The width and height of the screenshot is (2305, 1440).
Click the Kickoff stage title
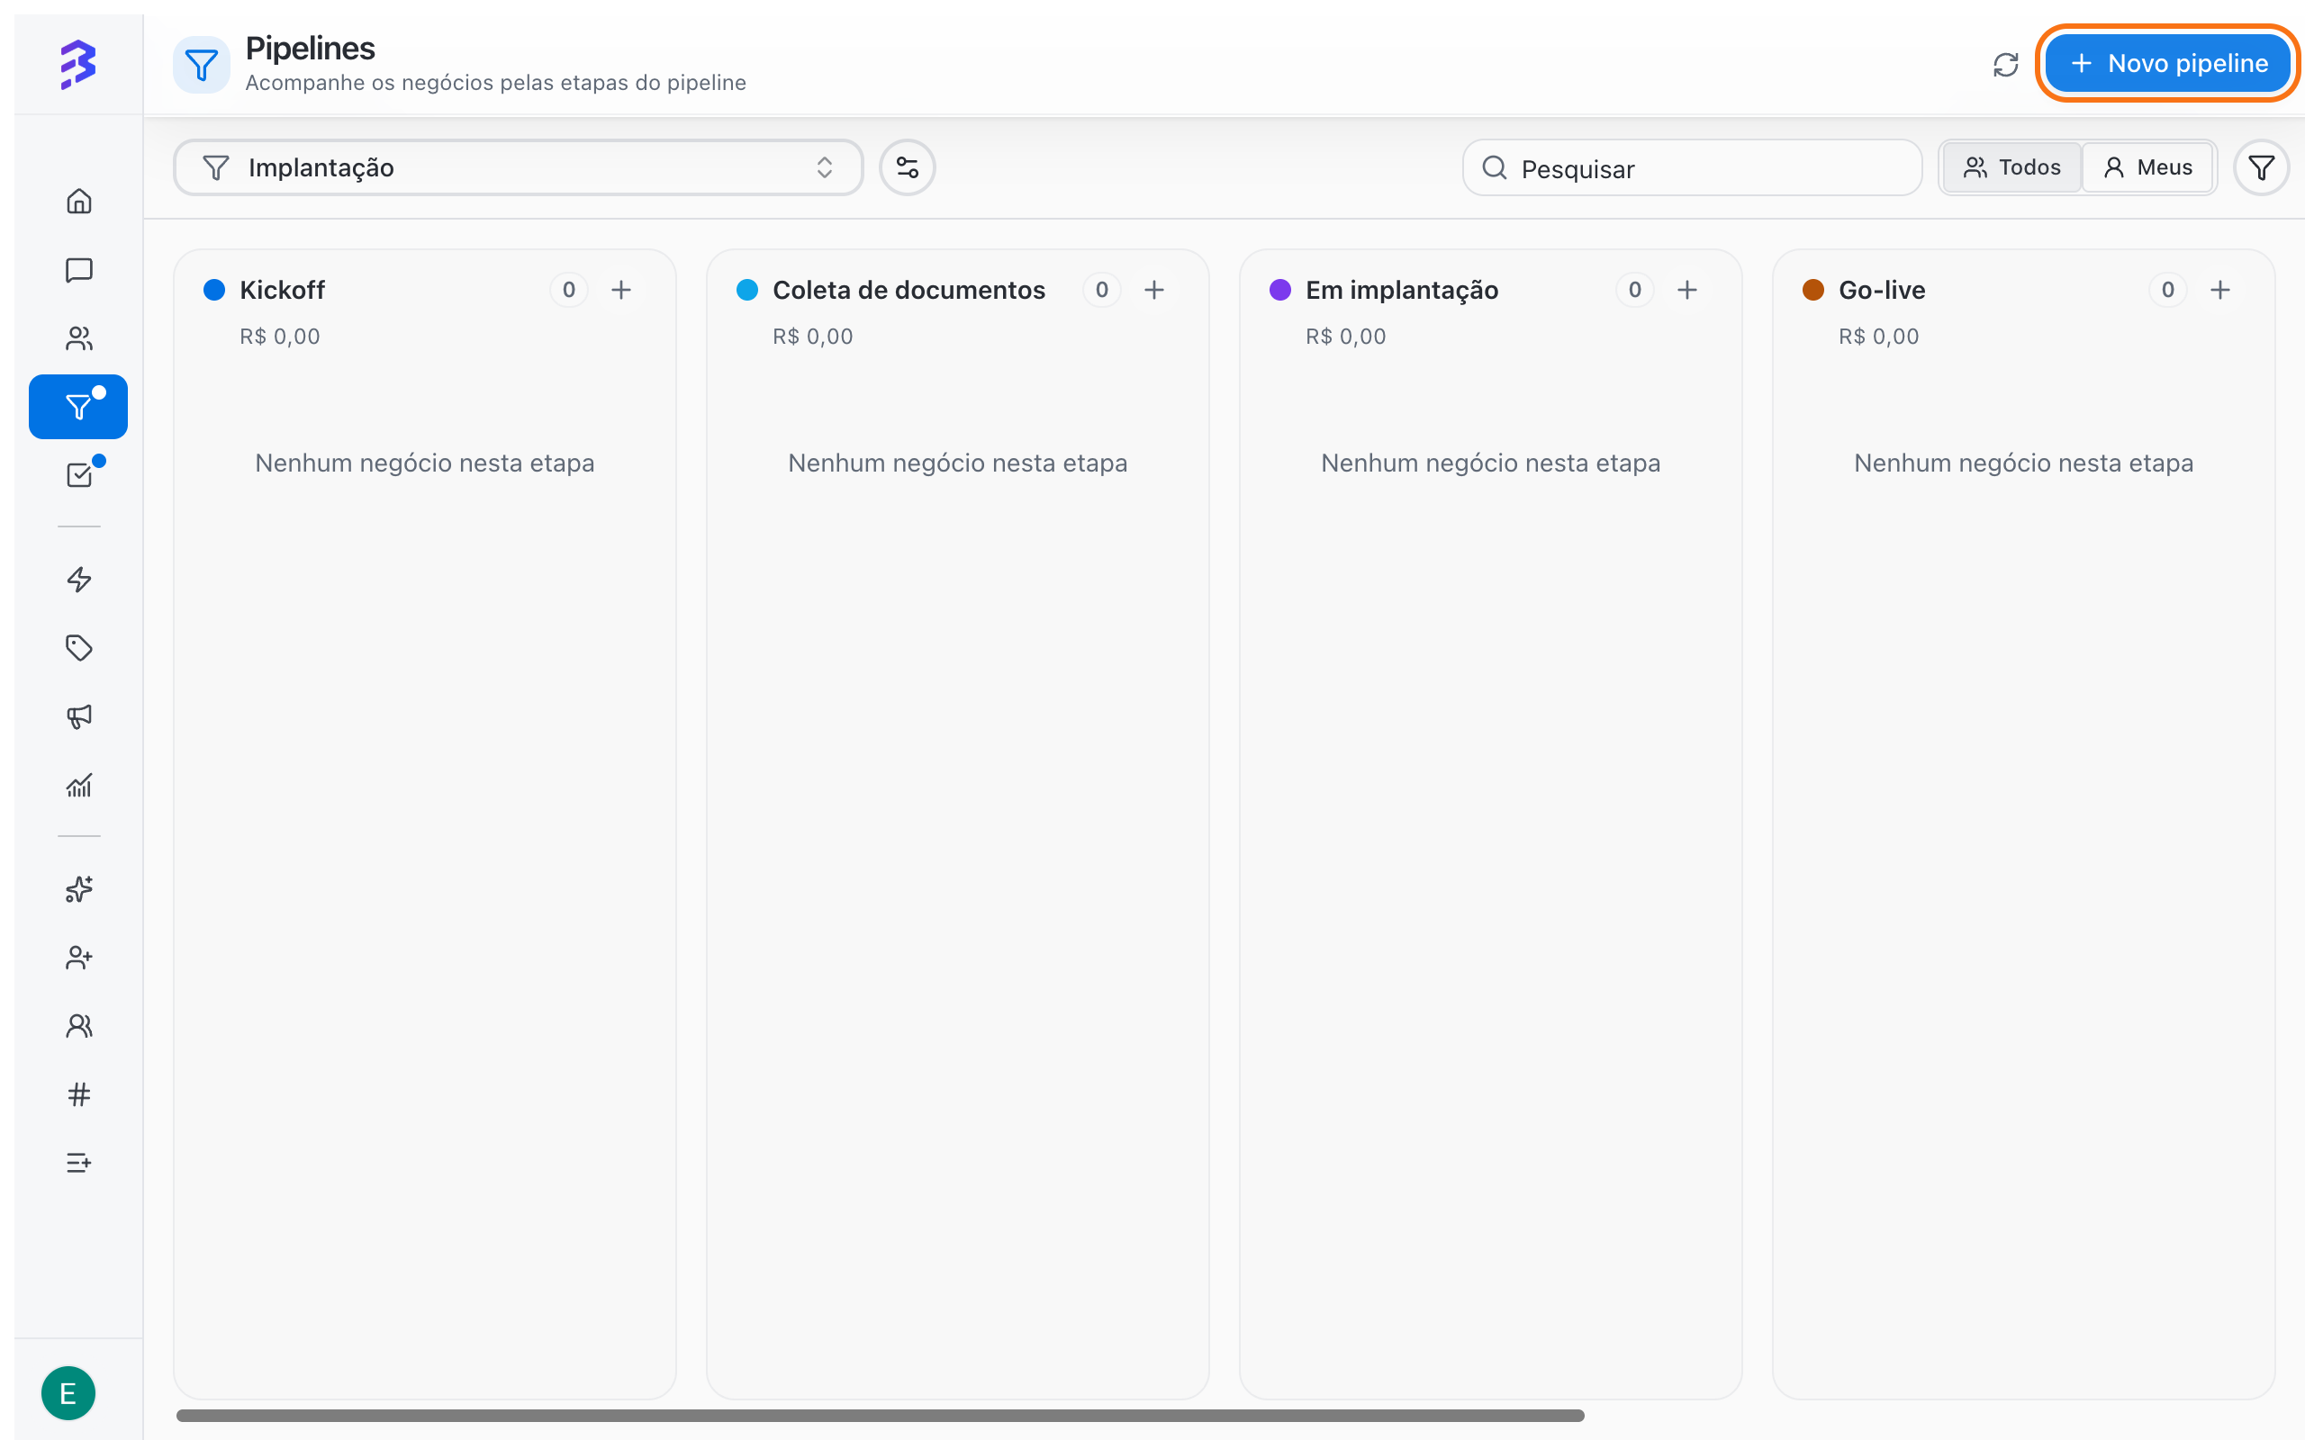click(x=282, y=290)
